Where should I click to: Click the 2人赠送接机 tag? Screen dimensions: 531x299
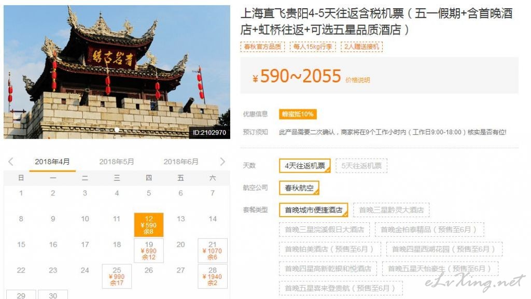click(x=361, y=47)
